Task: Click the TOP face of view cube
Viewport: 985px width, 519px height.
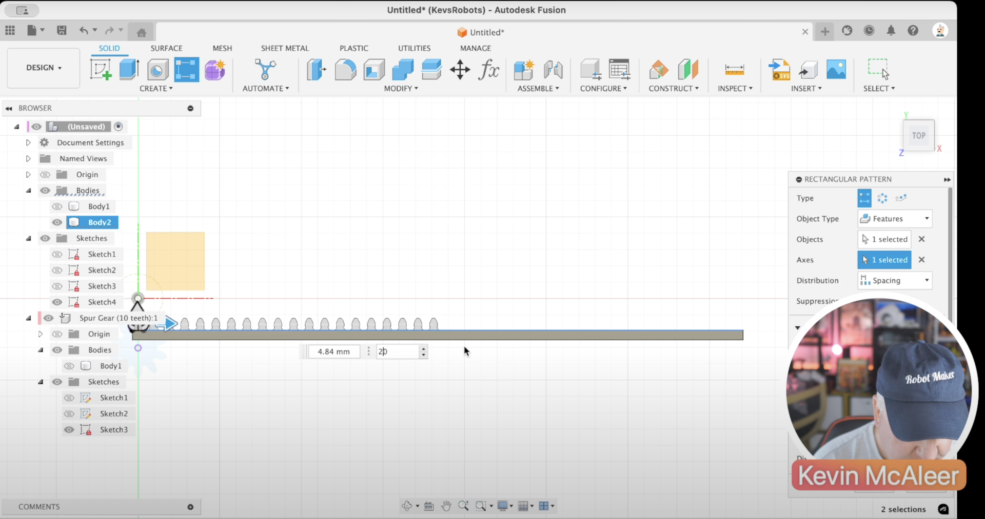Action: click(x=919, y=136)
